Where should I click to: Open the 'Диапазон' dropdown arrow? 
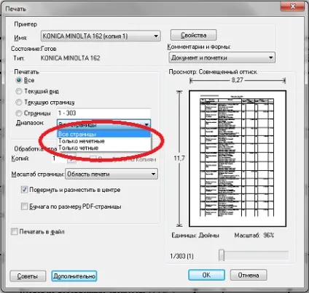coord(146,124)
